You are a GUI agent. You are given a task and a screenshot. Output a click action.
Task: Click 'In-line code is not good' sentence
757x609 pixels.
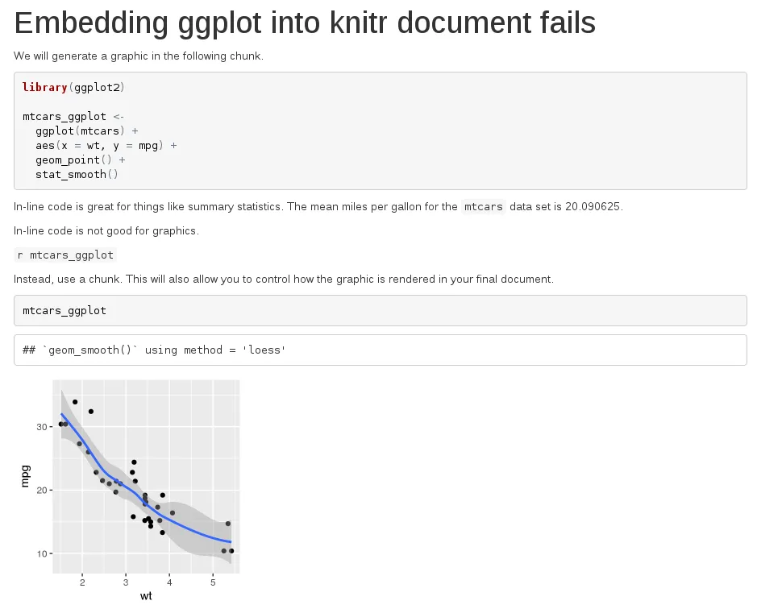[x=106, y=230]
